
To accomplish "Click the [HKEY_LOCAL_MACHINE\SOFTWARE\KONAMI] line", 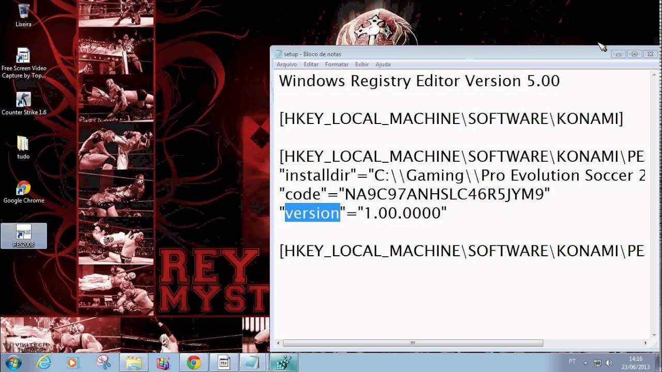I will tap(452, 119).
